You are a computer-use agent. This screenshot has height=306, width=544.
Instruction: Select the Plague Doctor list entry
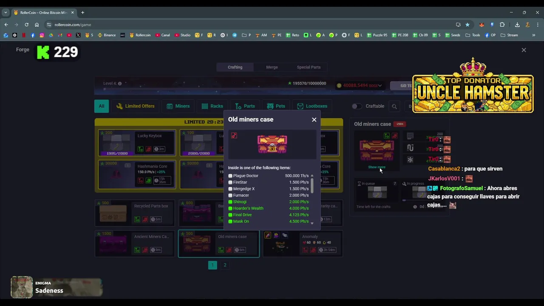(x=269, y=176)
